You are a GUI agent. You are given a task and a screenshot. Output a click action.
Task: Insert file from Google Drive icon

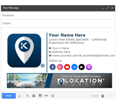point(34,96)
